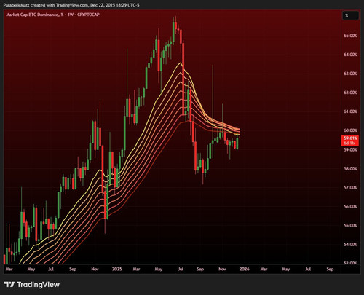This screenshot has height=295, width=364.
Task: Click the 55.00% price axis label
Action: pos(350,226)
